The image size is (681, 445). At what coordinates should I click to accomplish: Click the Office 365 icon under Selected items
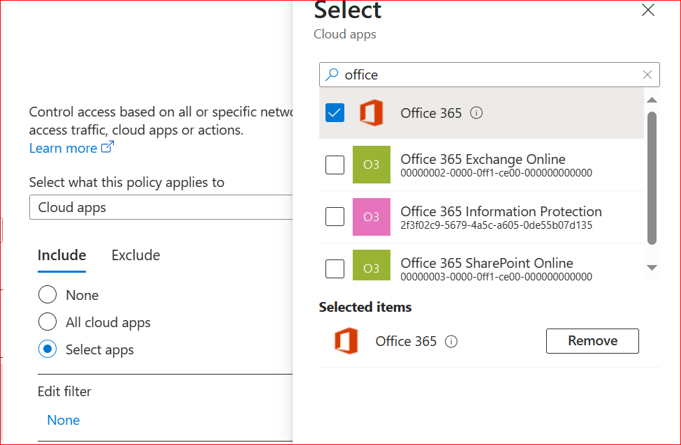pyautogui.click(x=346, y=341)
